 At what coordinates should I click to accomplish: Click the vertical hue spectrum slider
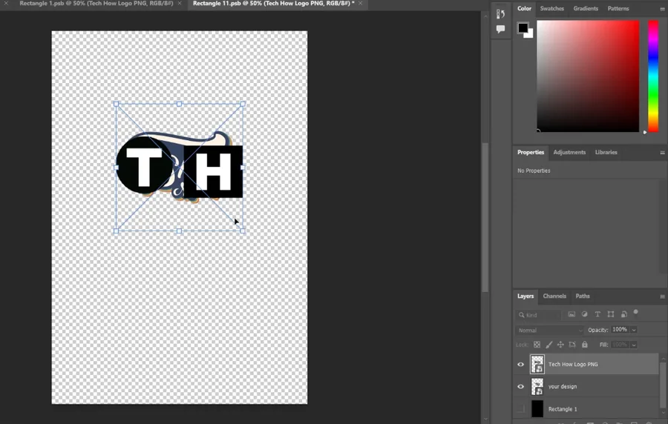(x=653, y=76)
